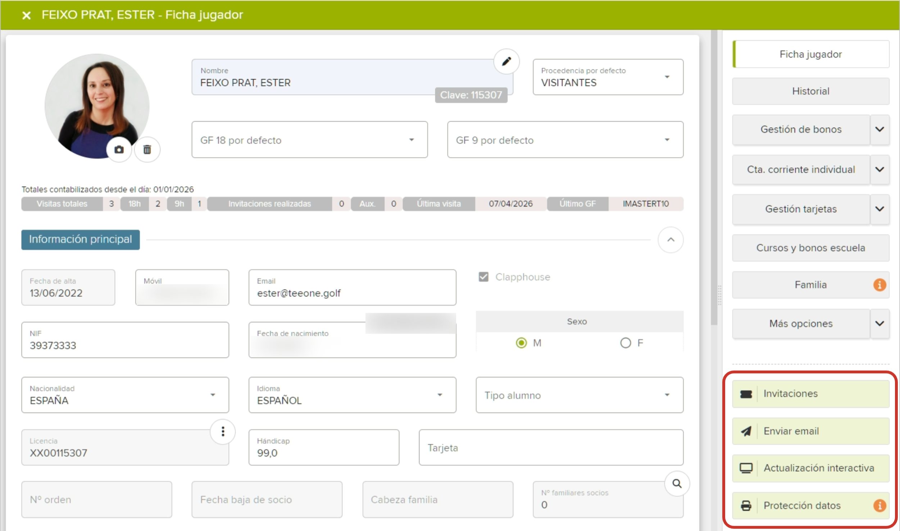Close the Ficha jugador window with X
This screenshot has width=900, height=531.
click(x=26, y=15)
